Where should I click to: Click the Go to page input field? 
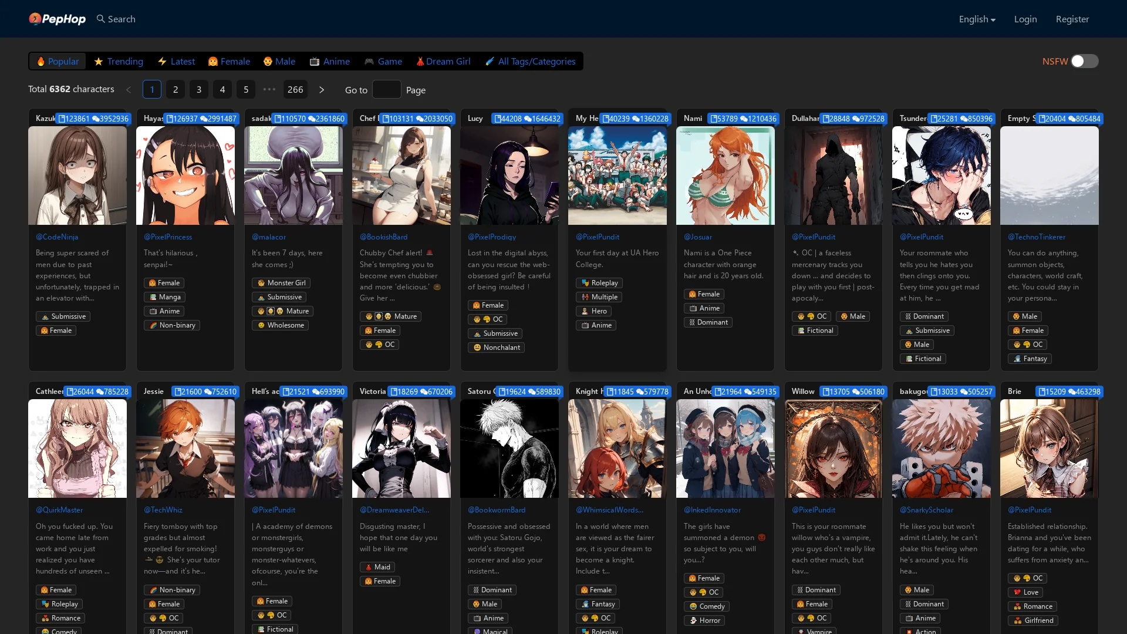point(387,89)
